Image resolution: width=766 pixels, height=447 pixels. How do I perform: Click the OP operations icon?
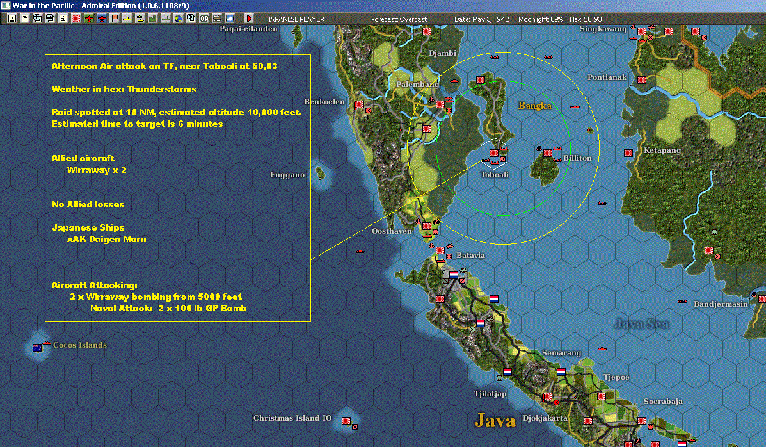203,18
